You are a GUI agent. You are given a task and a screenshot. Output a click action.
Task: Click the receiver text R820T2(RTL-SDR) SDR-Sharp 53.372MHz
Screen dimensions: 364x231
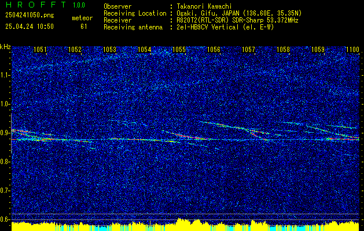pyautogui.click(x=237, y=20)
